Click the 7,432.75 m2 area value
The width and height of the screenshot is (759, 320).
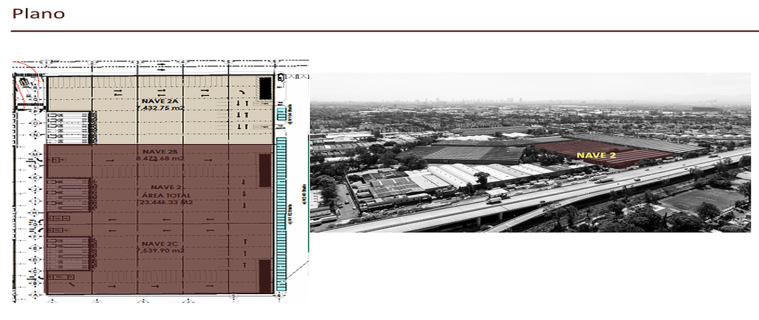(160, 108)
